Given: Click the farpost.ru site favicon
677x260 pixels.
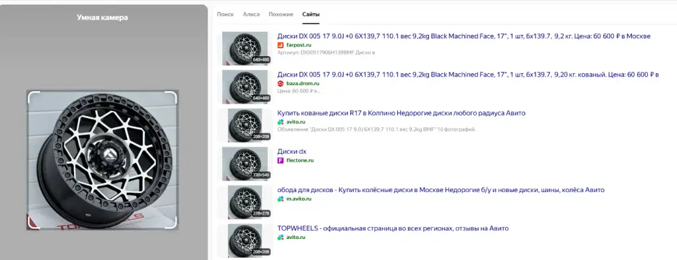Looking at the screenshot, I should pyautogui.click(x=280, y=45).
